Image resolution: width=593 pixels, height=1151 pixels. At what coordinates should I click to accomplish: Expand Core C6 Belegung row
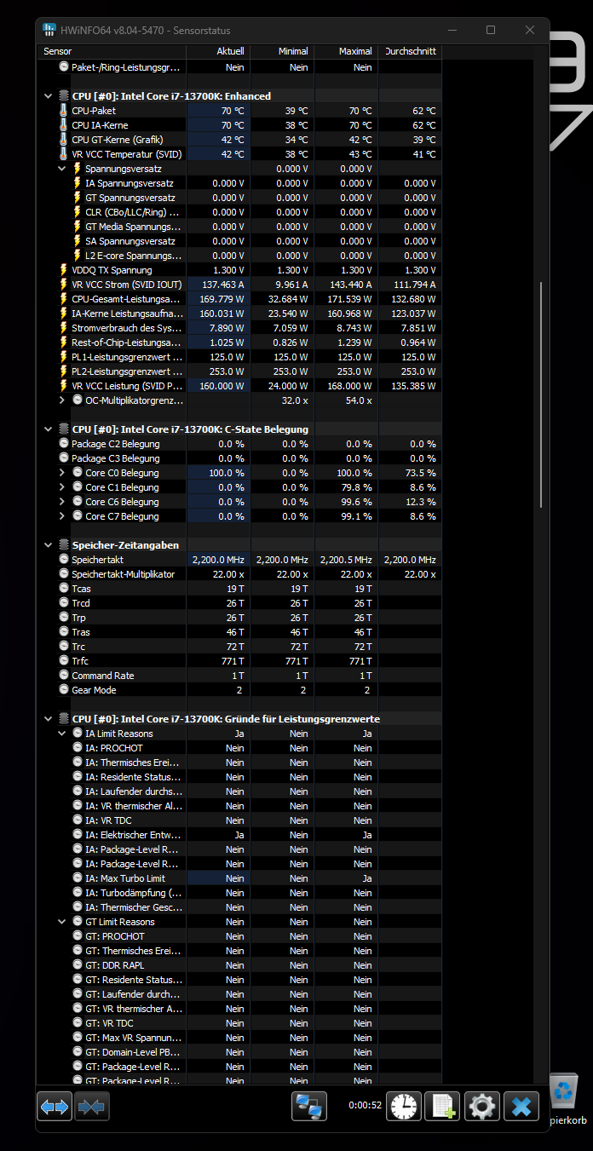point(62,502)
